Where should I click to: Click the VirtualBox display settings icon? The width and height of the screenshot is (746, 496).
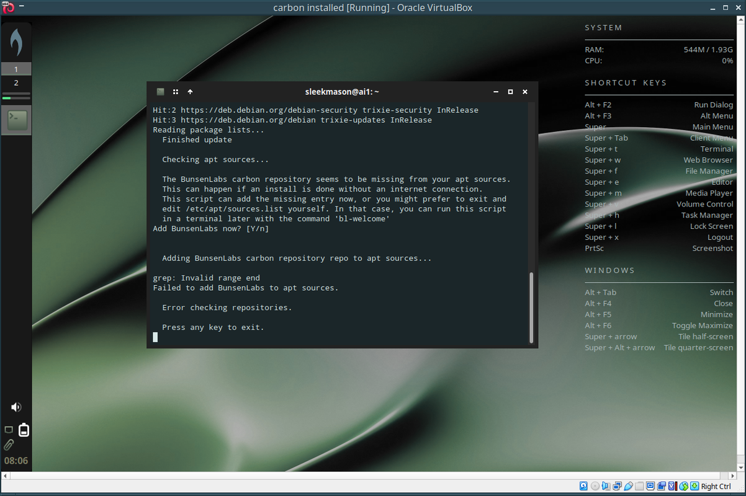click(650, 486)
